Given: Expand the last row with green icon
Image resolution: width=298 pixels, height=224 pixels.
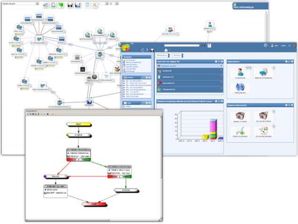Looking at the screenshot, I should coord(190,89).
